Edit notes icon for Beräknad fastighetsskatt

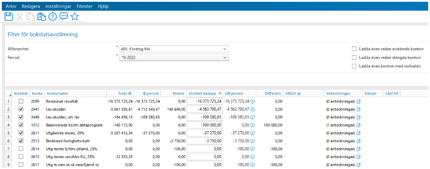coord(358,141)
